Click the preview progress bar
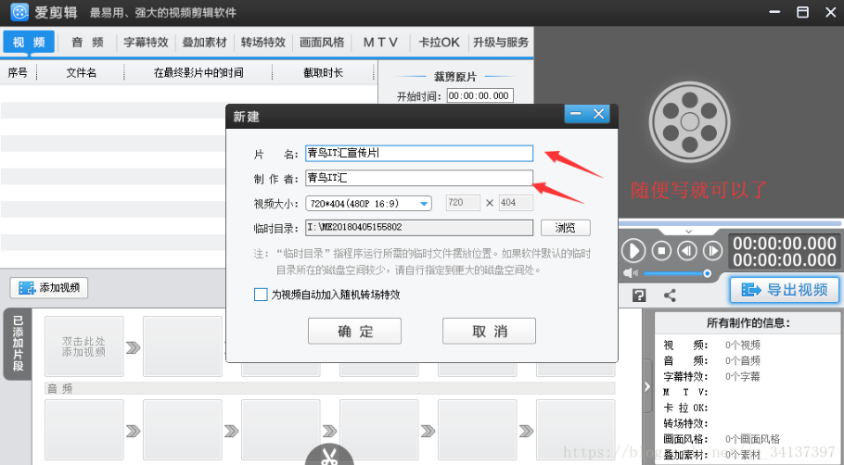The image size is (844, 465). (730, 223)
